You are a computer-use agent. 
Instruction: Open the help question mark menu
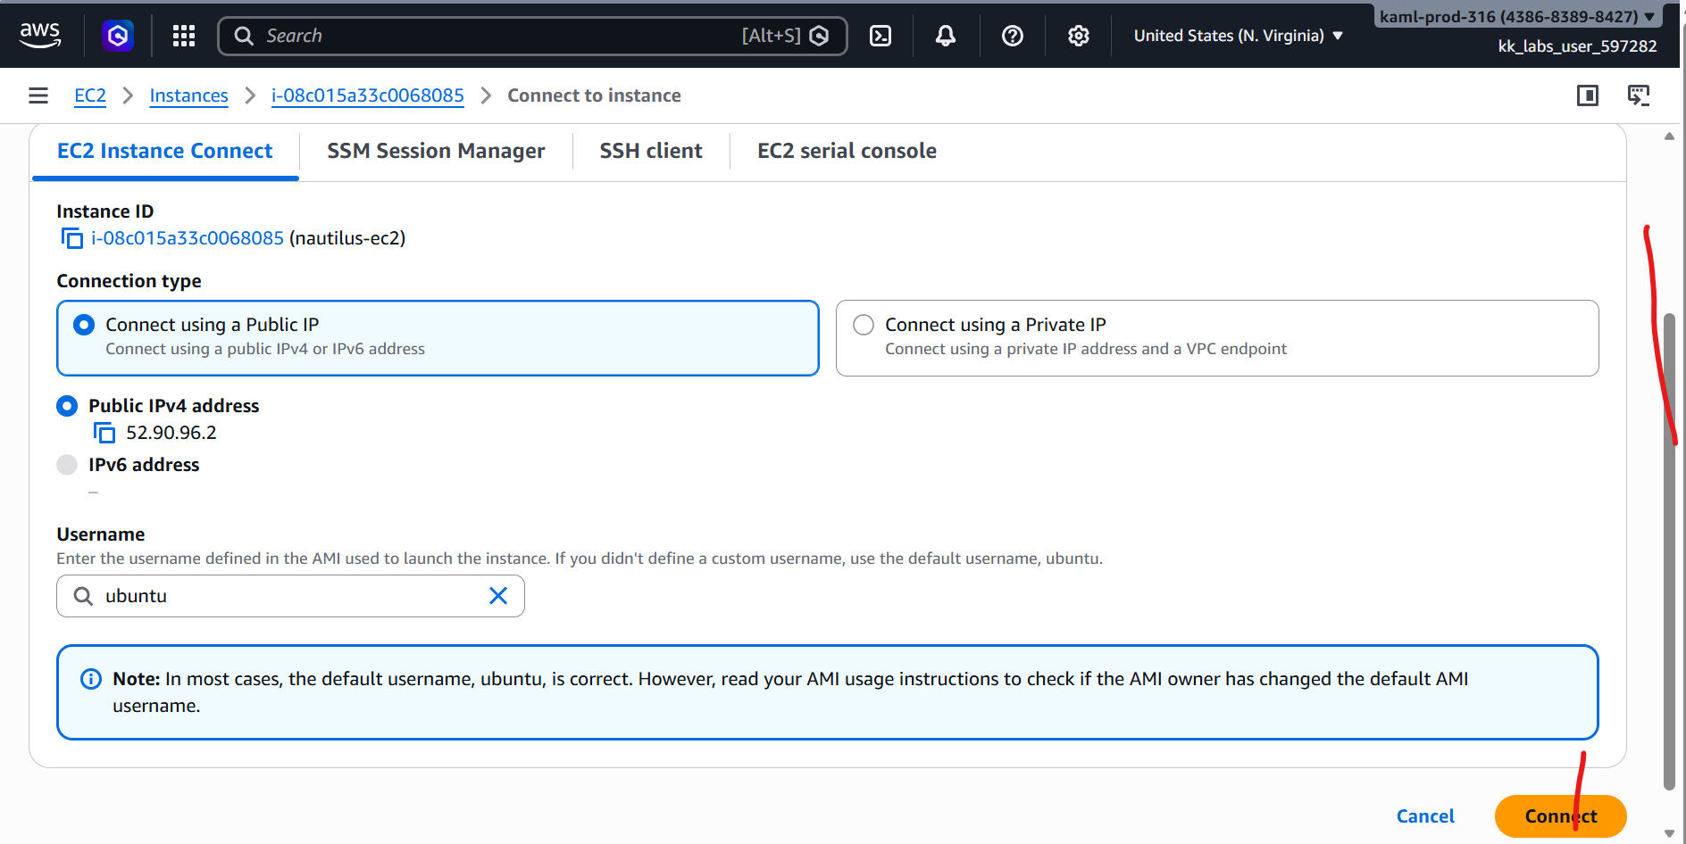[1013, 36]
